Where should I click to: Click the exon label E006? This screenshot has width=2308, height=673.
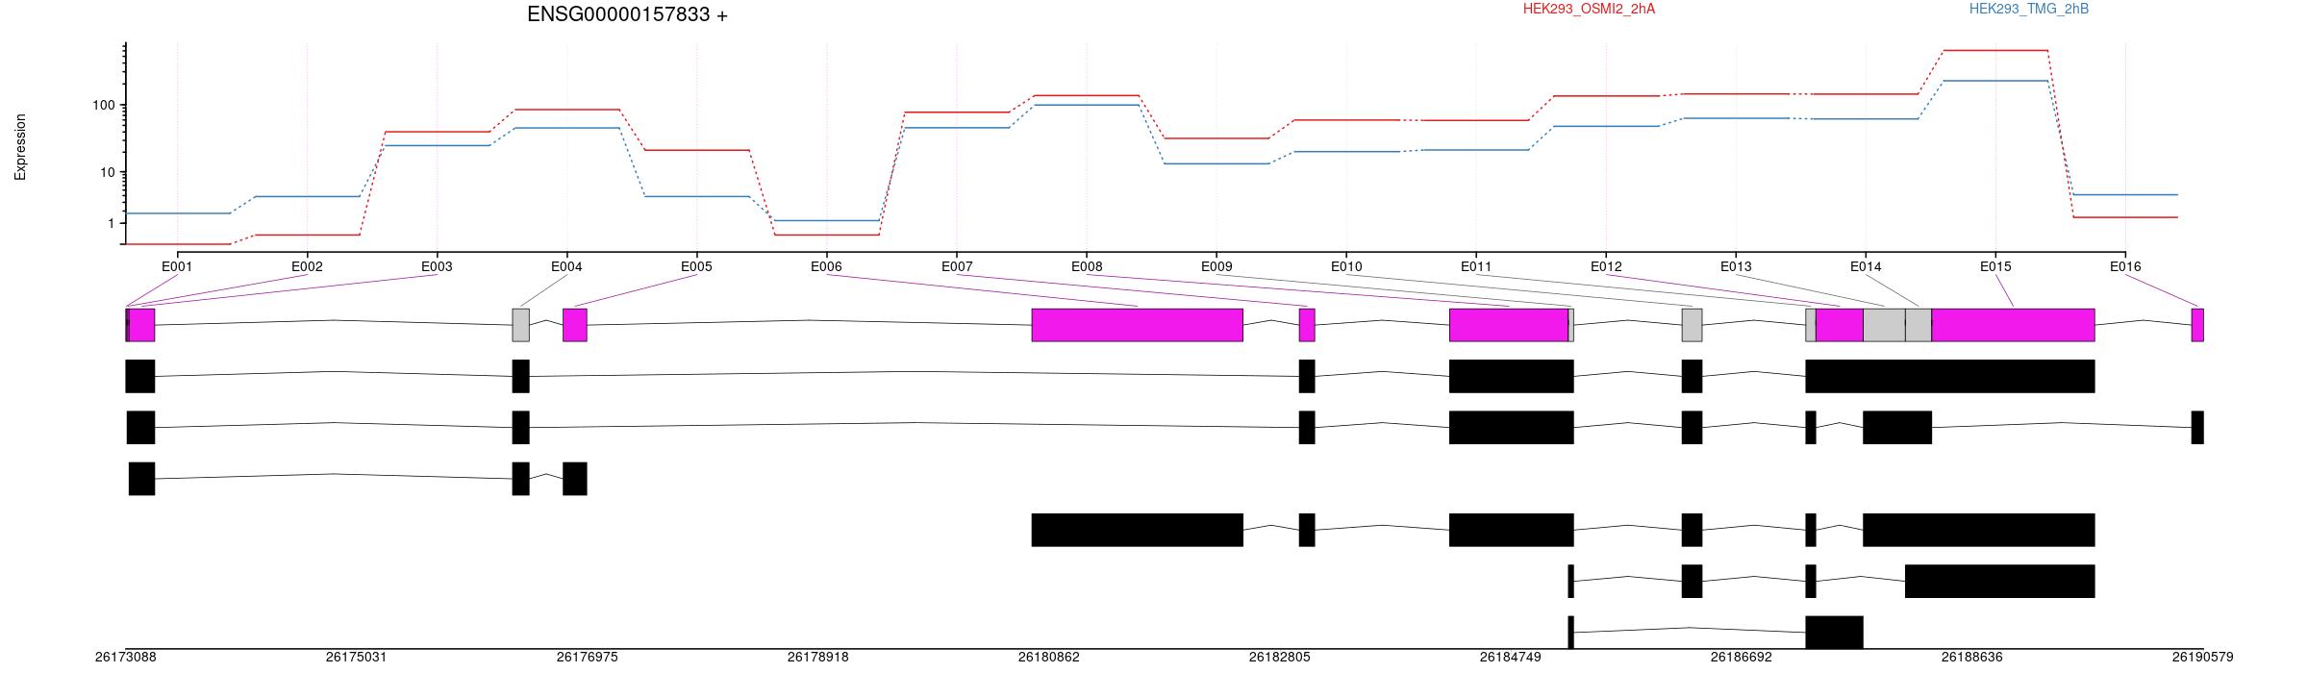826,266
